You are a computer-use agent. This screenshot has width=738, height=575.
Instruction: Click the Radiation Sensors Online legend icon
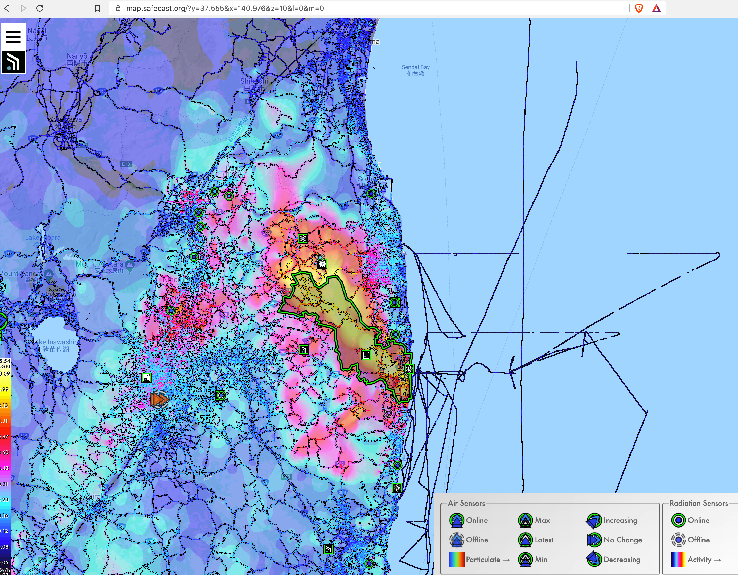click(678, 520)
